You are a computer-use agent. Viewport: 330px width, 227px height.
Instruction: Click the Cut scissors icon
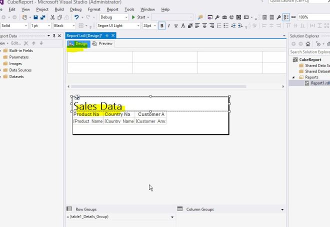point(52,17)
